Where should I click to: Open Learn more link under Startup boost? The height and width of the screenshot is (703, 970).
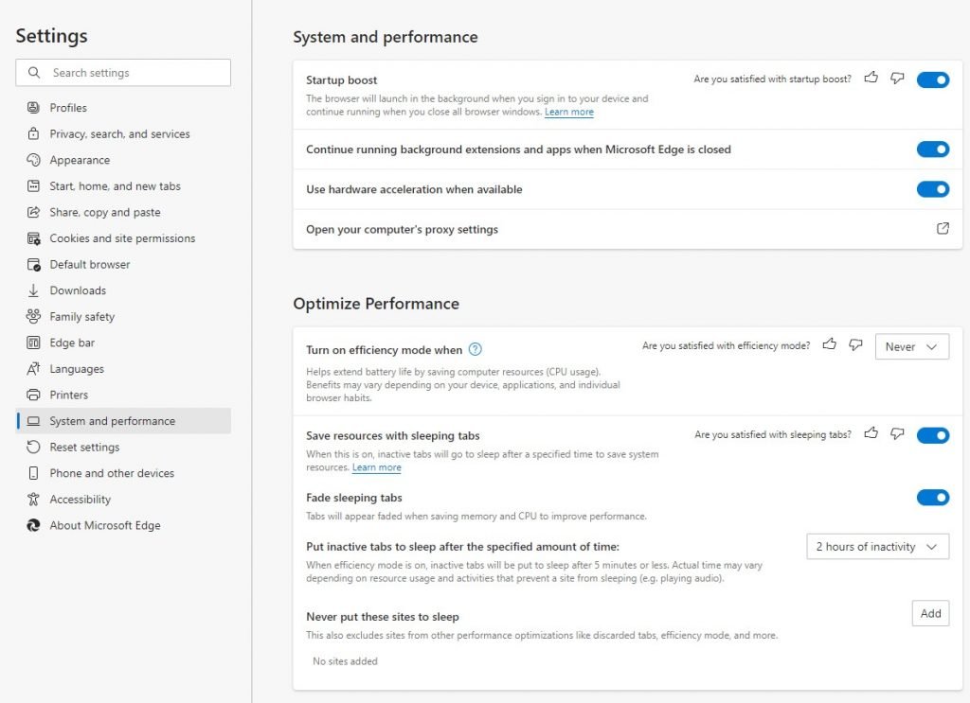click(x=569, y=112)
